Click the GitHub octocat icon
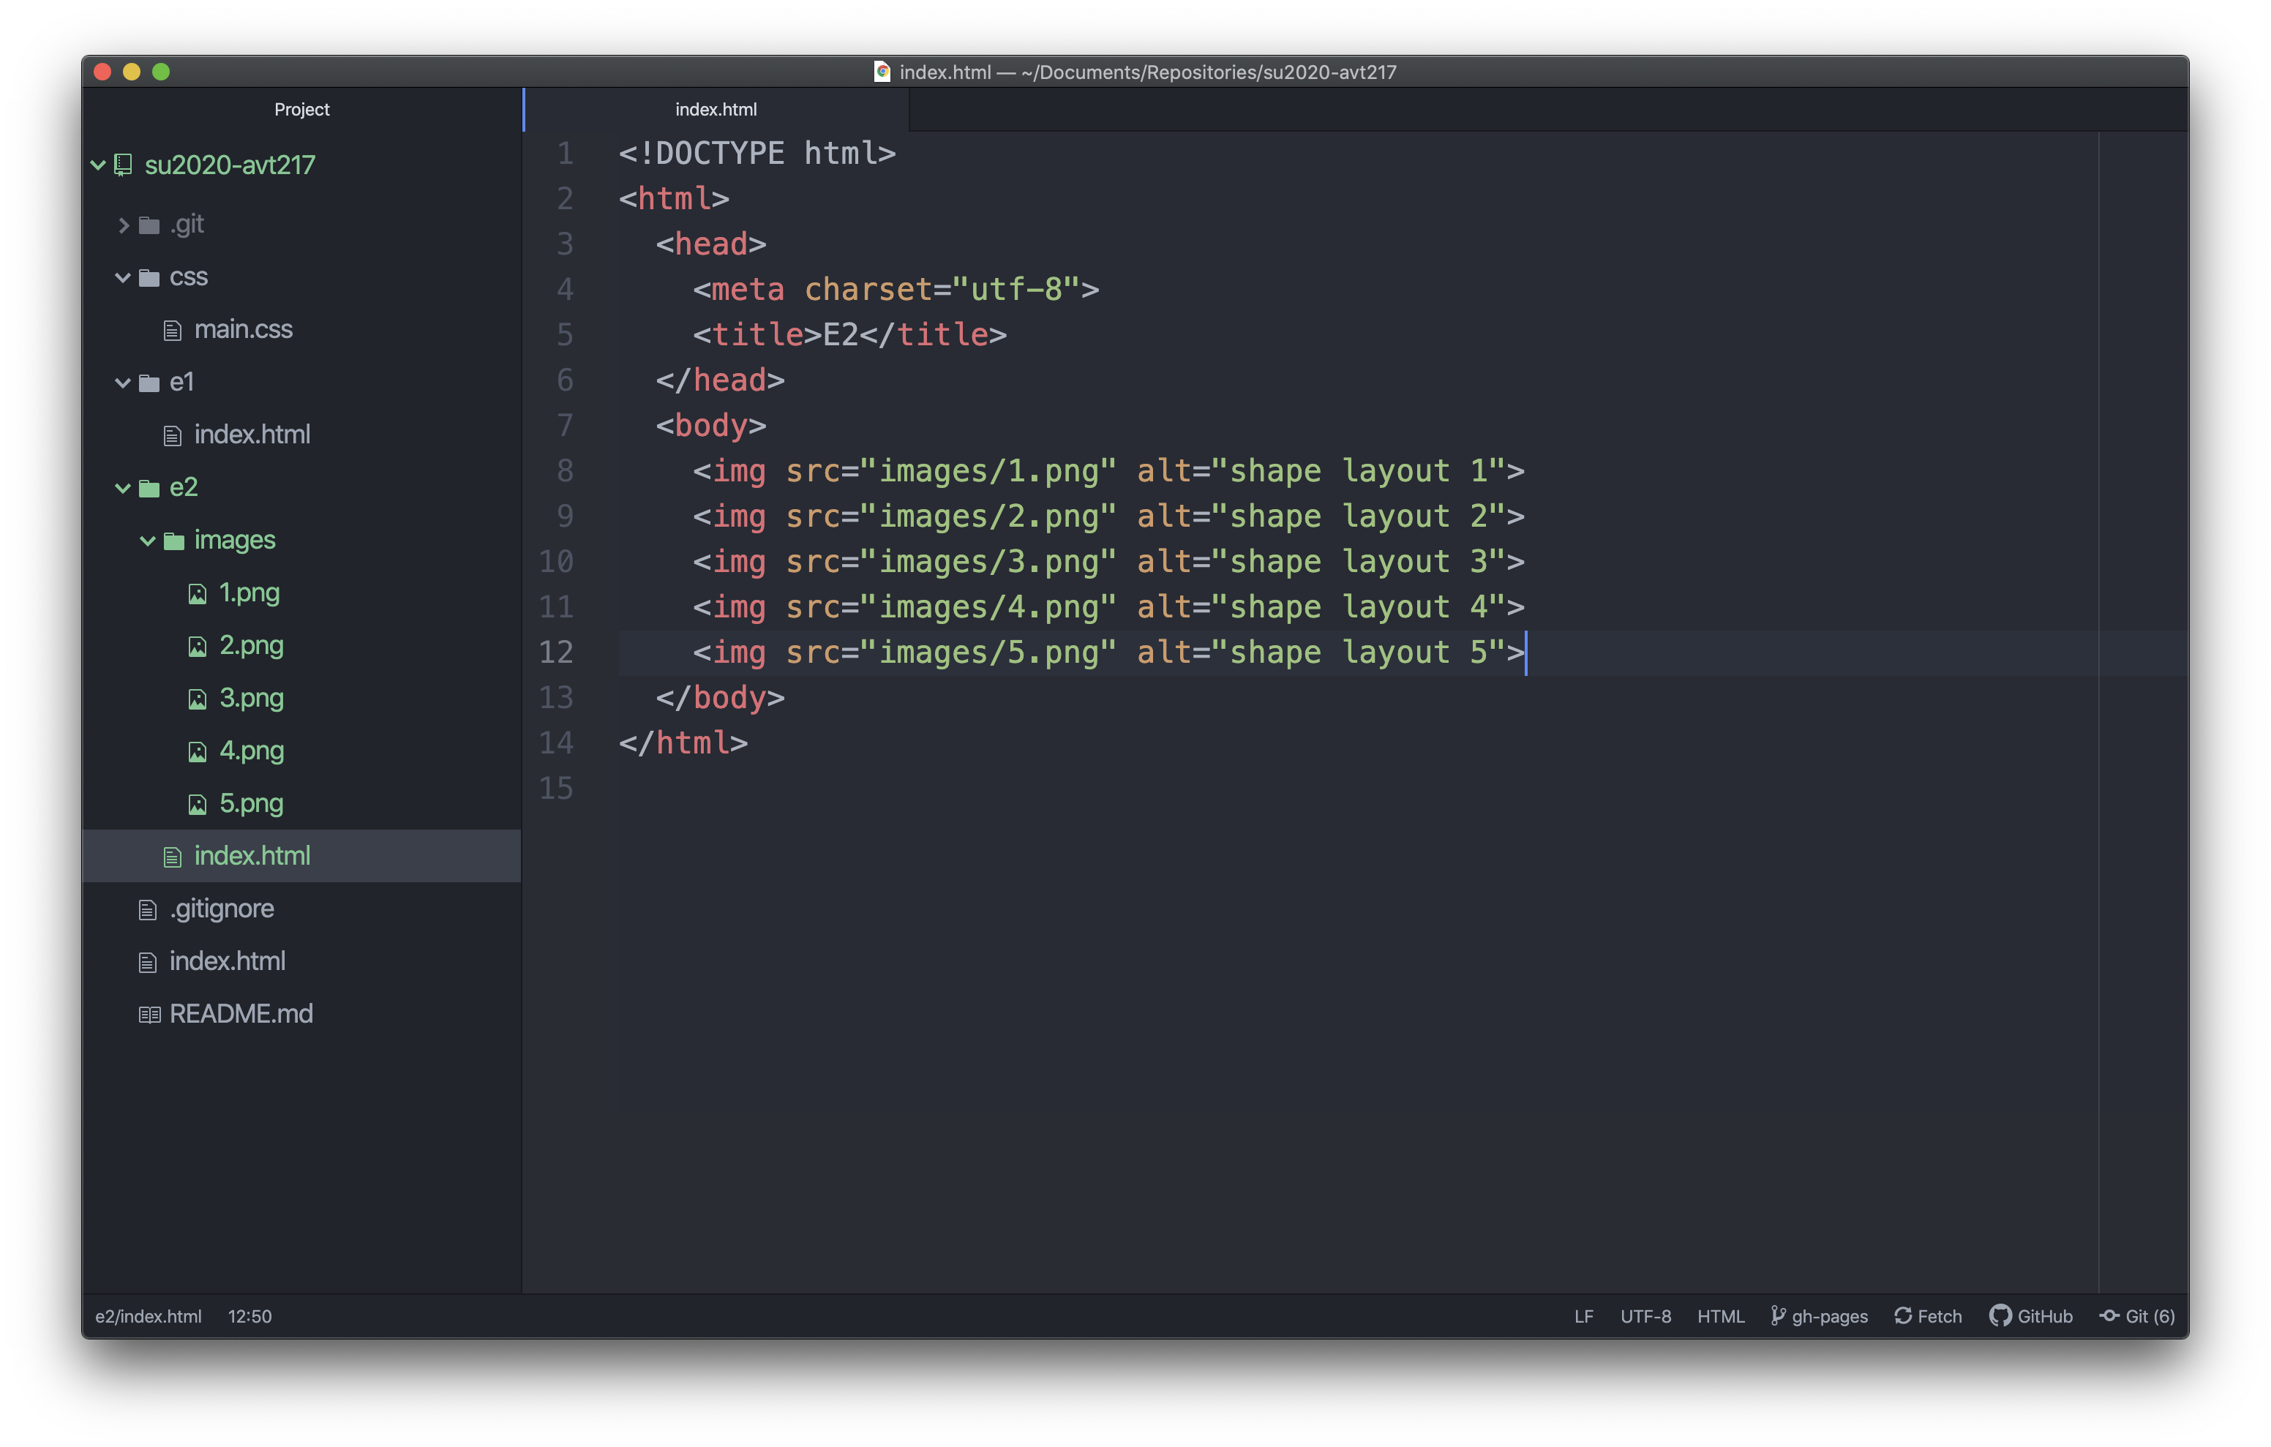This screenshot has height=1447, width=2271. [x=2000, y=1316]
